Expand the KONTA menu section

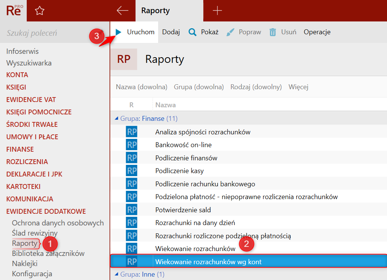[17, 75]
